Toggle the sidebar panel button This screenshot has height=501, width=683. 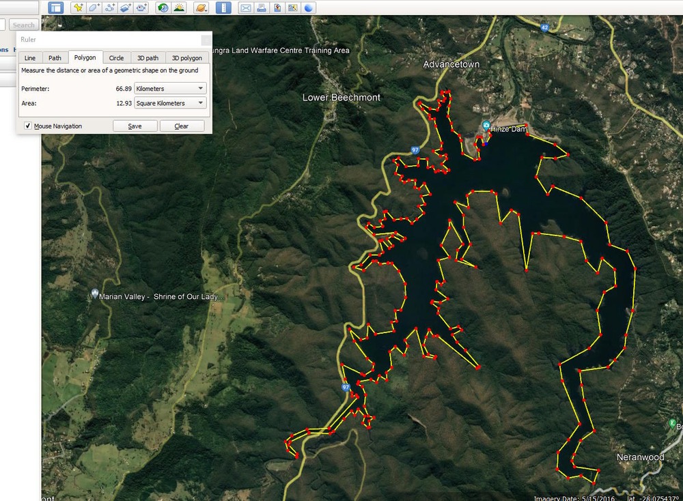tap(57, 8)
